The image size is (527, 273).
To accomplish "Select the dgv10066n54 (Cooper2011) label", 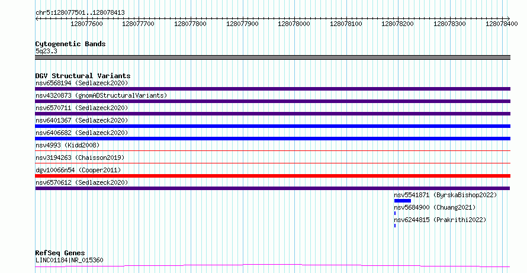I will (x=78, y=170).
